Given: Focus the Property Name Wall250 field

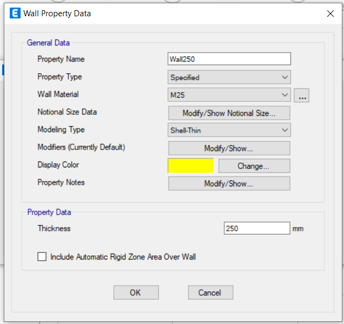Looking at the screenshot, I should click(x=229, y=59).
